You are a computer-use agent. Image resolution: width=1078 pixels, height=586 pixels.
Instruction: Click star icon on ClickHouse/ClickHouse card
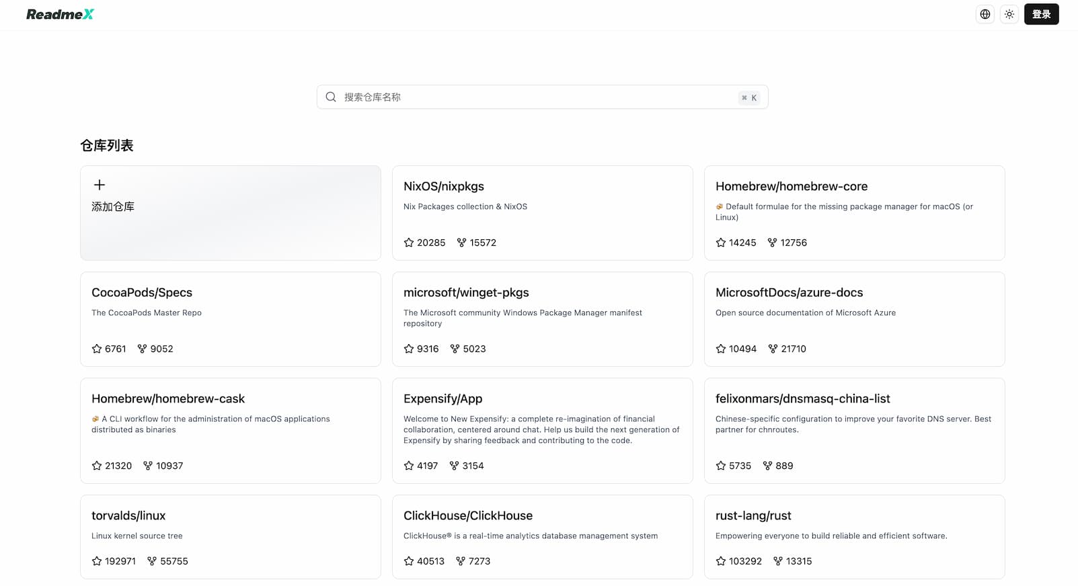409,561
